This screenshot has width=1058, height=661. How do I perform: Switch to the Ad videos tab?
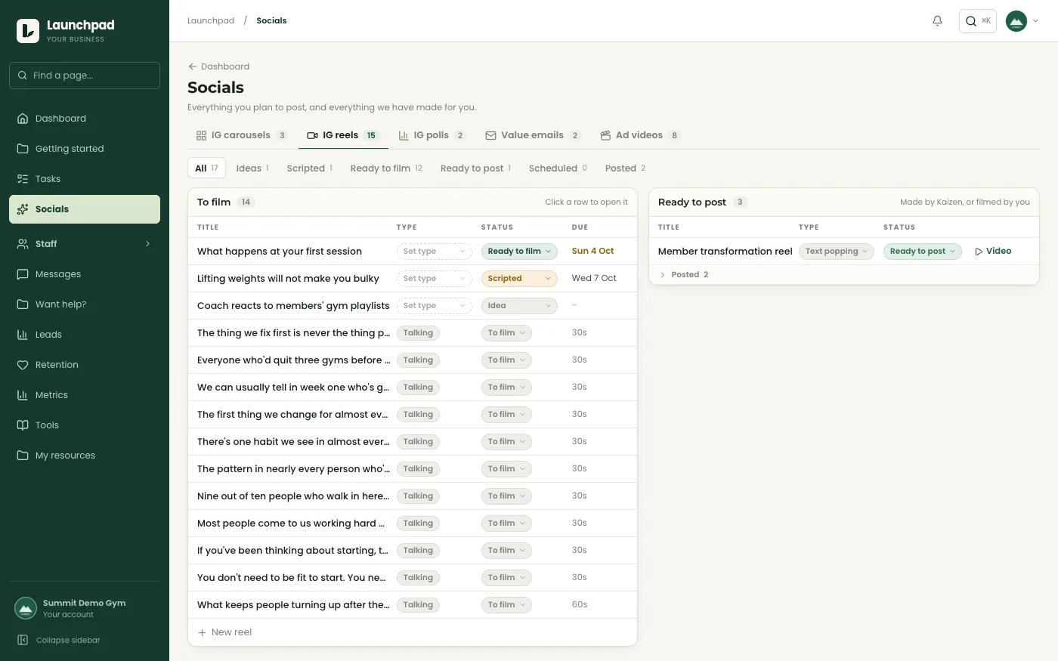[639, 135]
